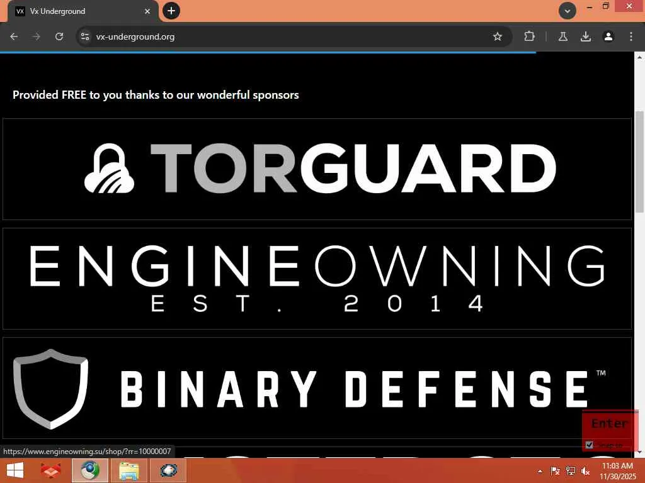Screen dimensions: 645x483
Task: Toggle the checkbox below Enter button
Action: (x=589, y=445)
